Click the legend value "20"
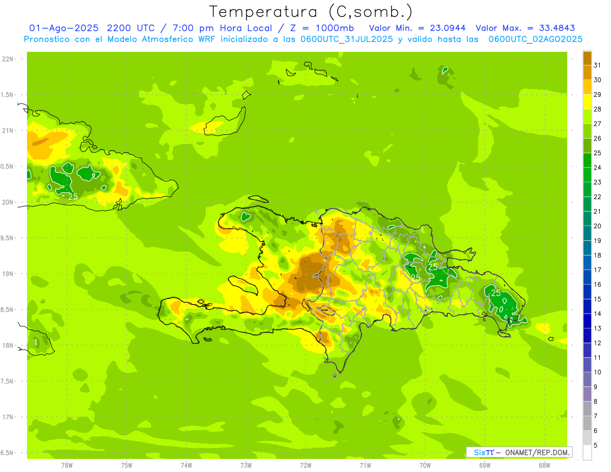 point(598,226)
